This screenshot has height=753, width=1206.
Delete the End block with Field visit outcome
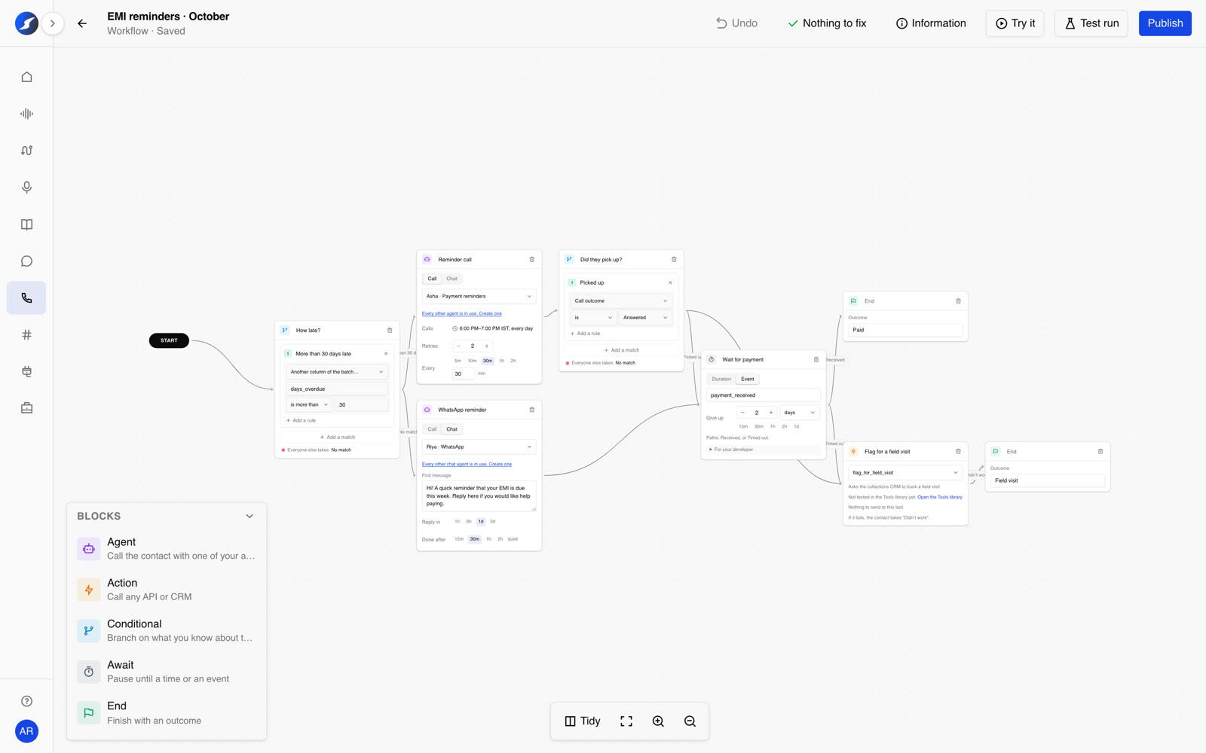coord(1100,451)
